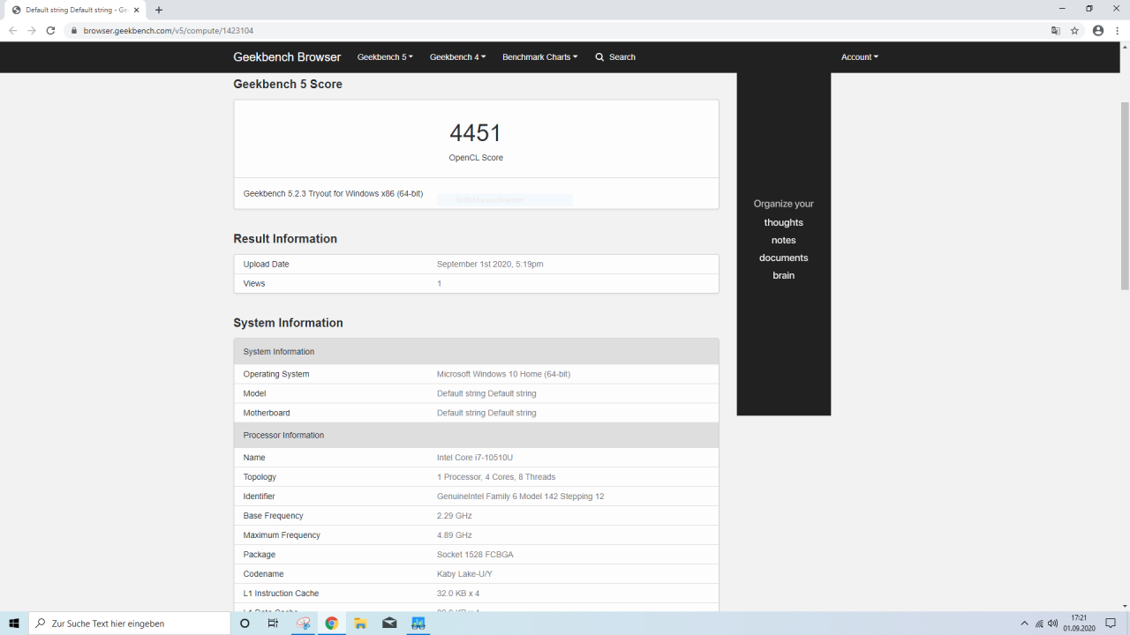Open Snipping tool taskbar icon
The image size is (1130, 635).
pos(303,623)
